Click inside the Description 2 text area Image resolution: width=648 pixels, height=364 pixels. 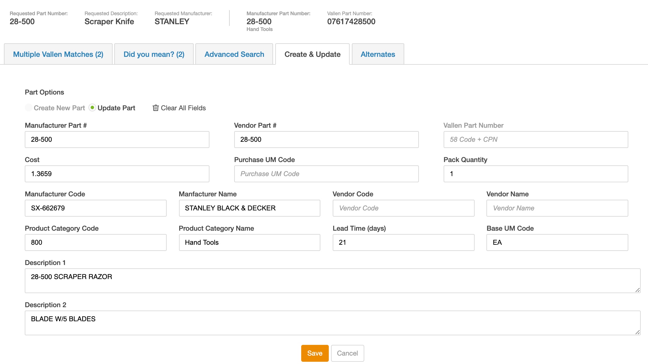(332, 323)
